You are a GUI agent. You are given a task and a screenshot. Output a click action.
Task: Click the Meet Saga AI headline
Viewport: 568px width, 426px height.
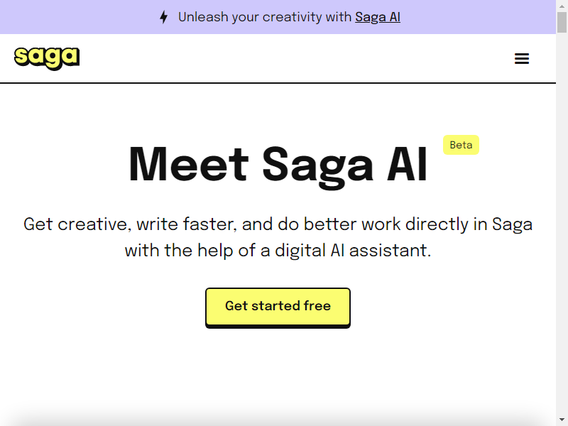[x=278, y=164]
